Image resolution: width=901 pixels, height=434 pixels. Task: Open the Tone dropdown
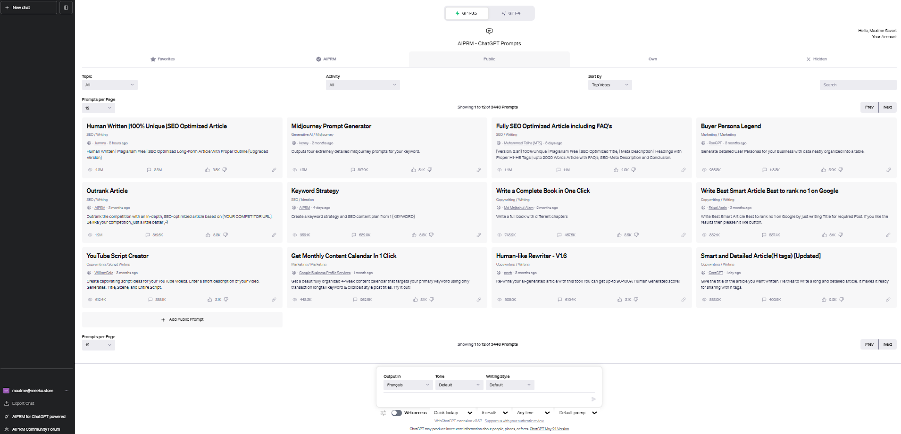tap(459, 385)
